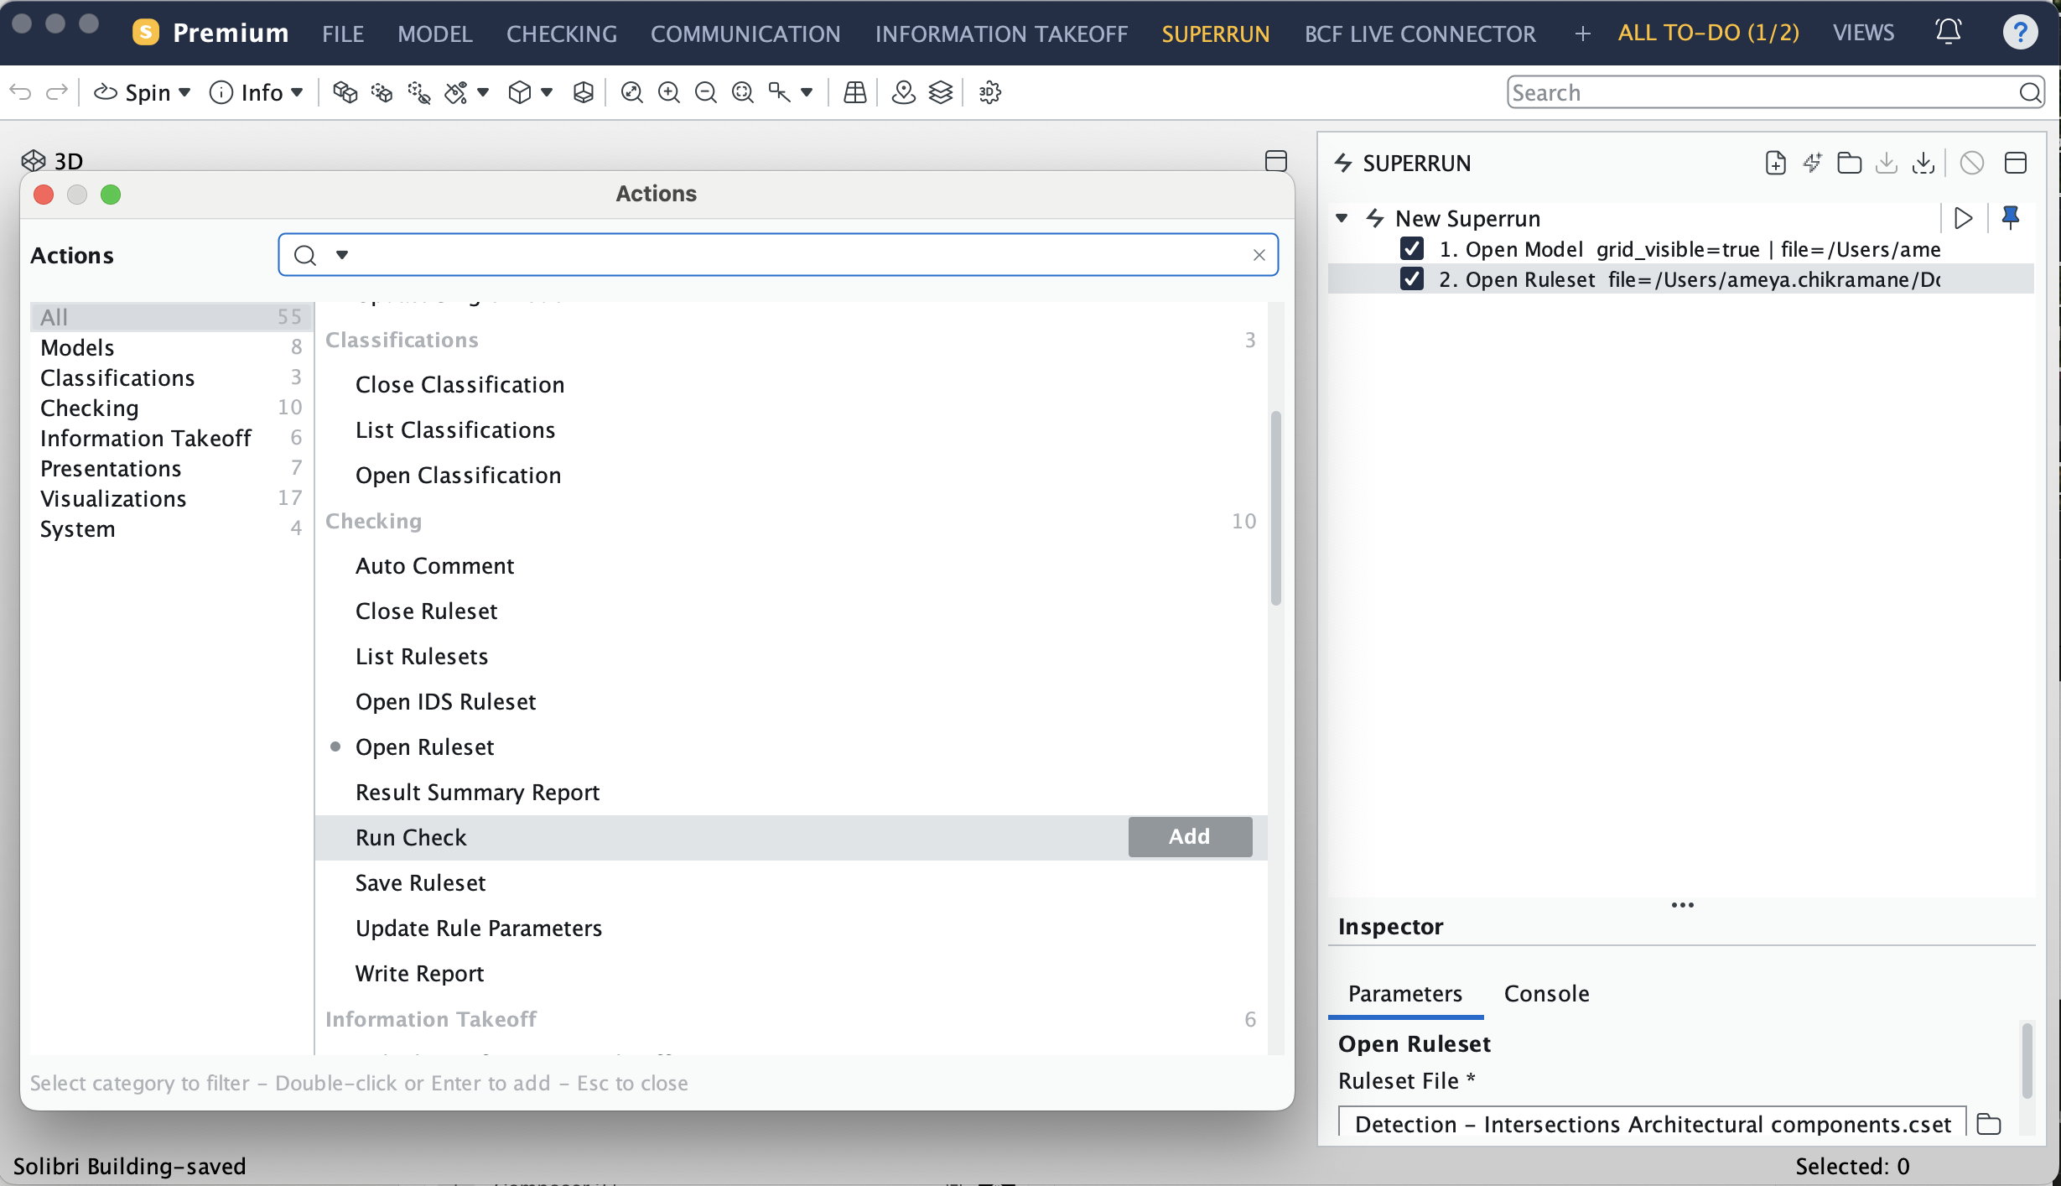
Task: Switch to the BCF LIVE CONNECTOR tab
Action: tap(1420, 34)
